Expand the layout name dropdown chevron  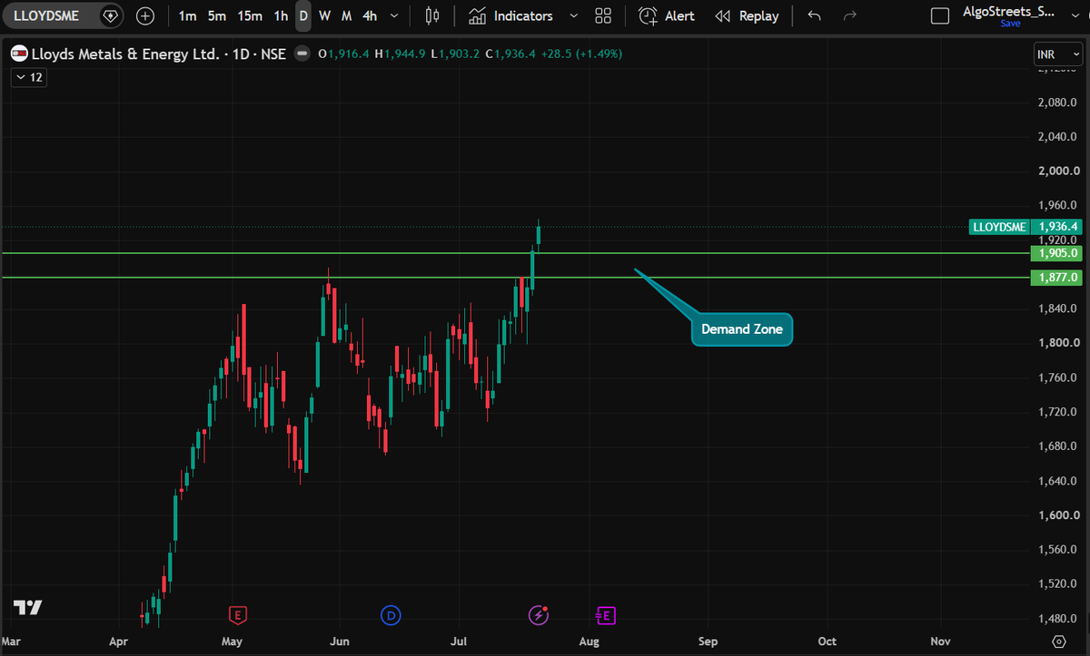[x=1074, y=16]
